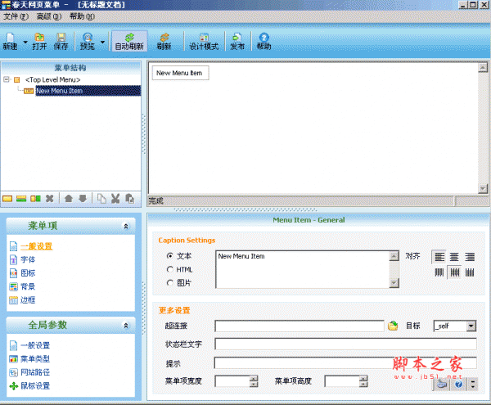Select the 图片 (Image) caption radio button

[x=170, y=283]
